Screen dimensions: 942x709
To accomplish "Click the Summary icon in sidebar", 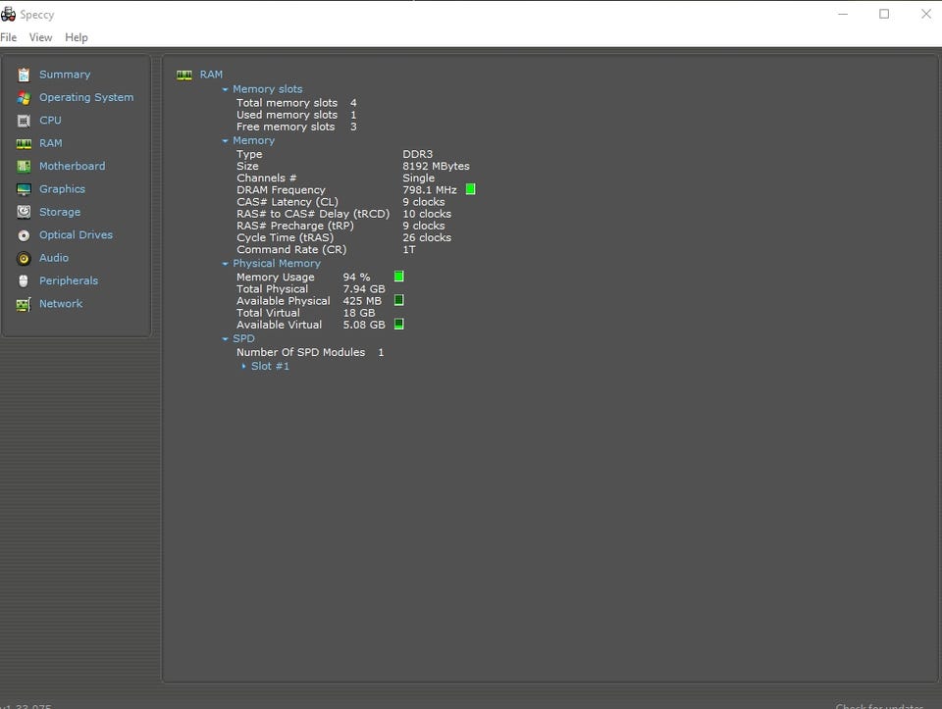I will (x=24, y=75).
